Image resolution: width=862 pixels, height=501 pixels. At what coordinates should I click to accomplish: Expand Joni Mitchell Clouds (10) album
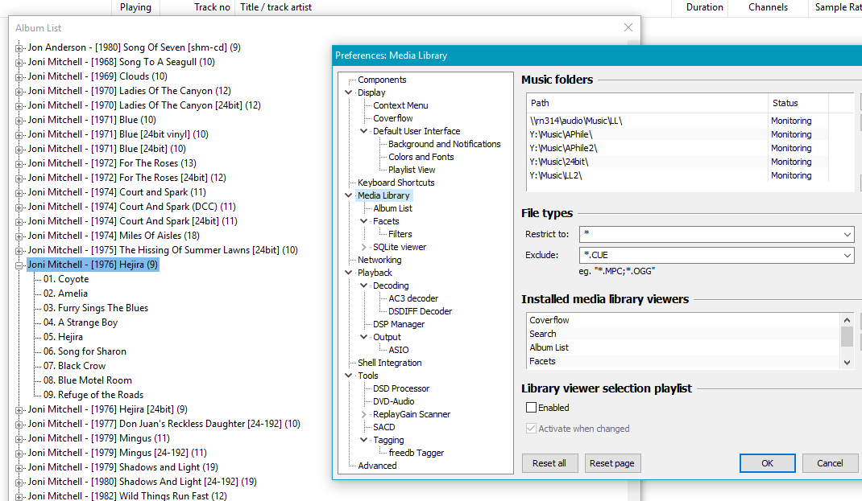[19, 77]
